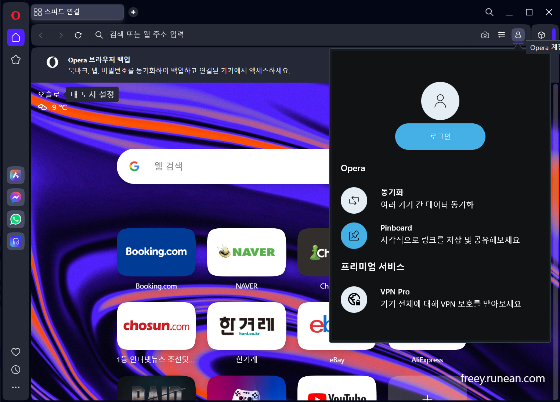Open Bookmarks star icon in sidebar
Screen dimensions: 560x402
pyautogui.click(x=16, y=59)
